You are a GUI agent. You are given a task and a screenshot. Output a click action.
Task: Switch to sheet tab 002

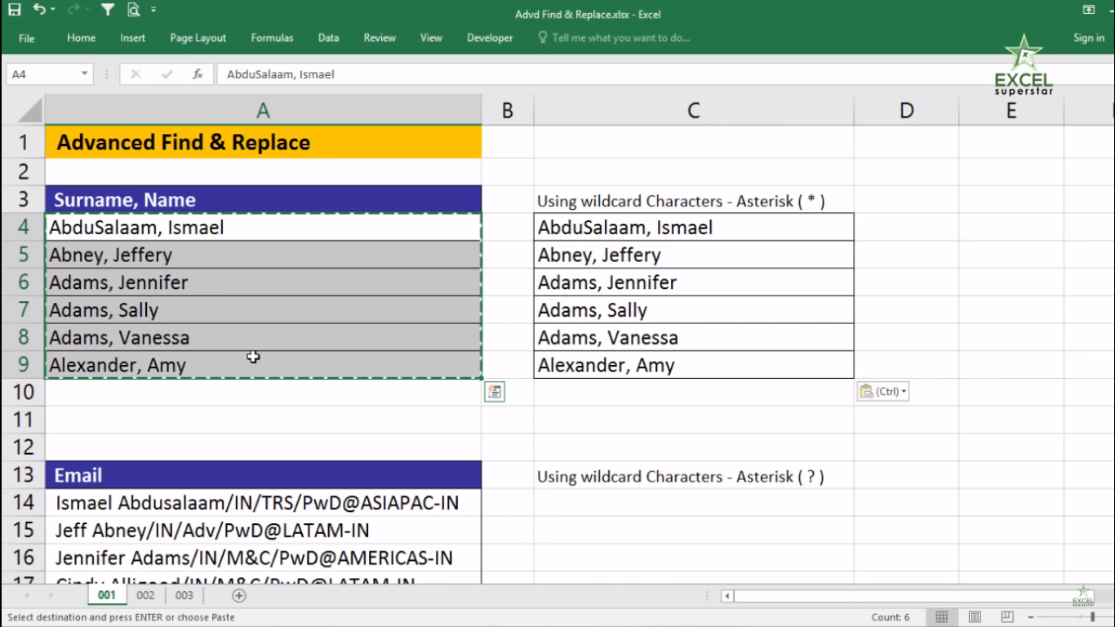(145, 596)
